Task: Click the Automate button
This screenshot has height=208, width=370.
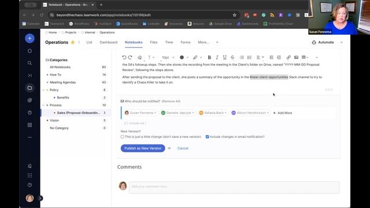Action: pyautogui.click(x=323, y=42)
